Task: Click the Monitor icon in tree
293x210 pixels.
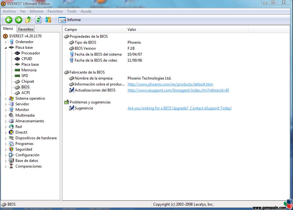Action: click(x=11, y=110)
